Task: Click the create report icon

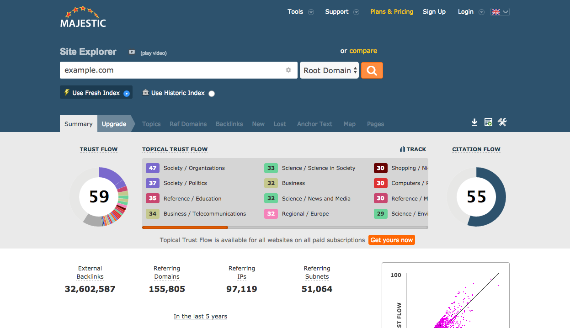Action: 488,122
